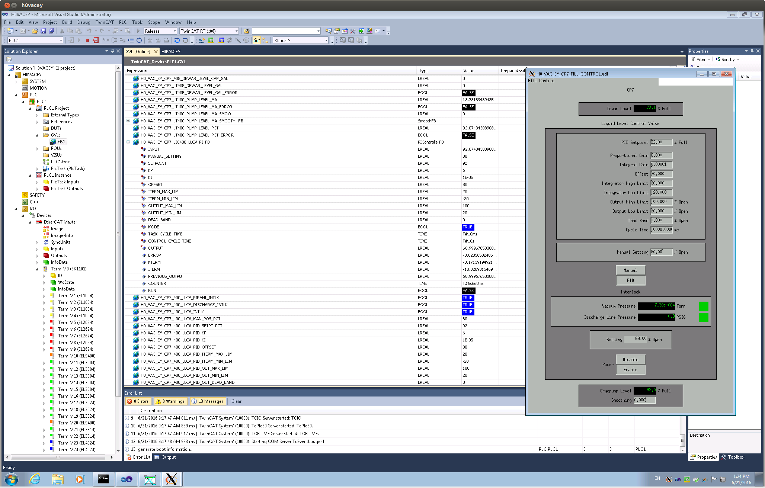Toggle auto-hide pin on Solution Explorer
The height and width of the screenshot is (488, 765).
tap(112, 51)
